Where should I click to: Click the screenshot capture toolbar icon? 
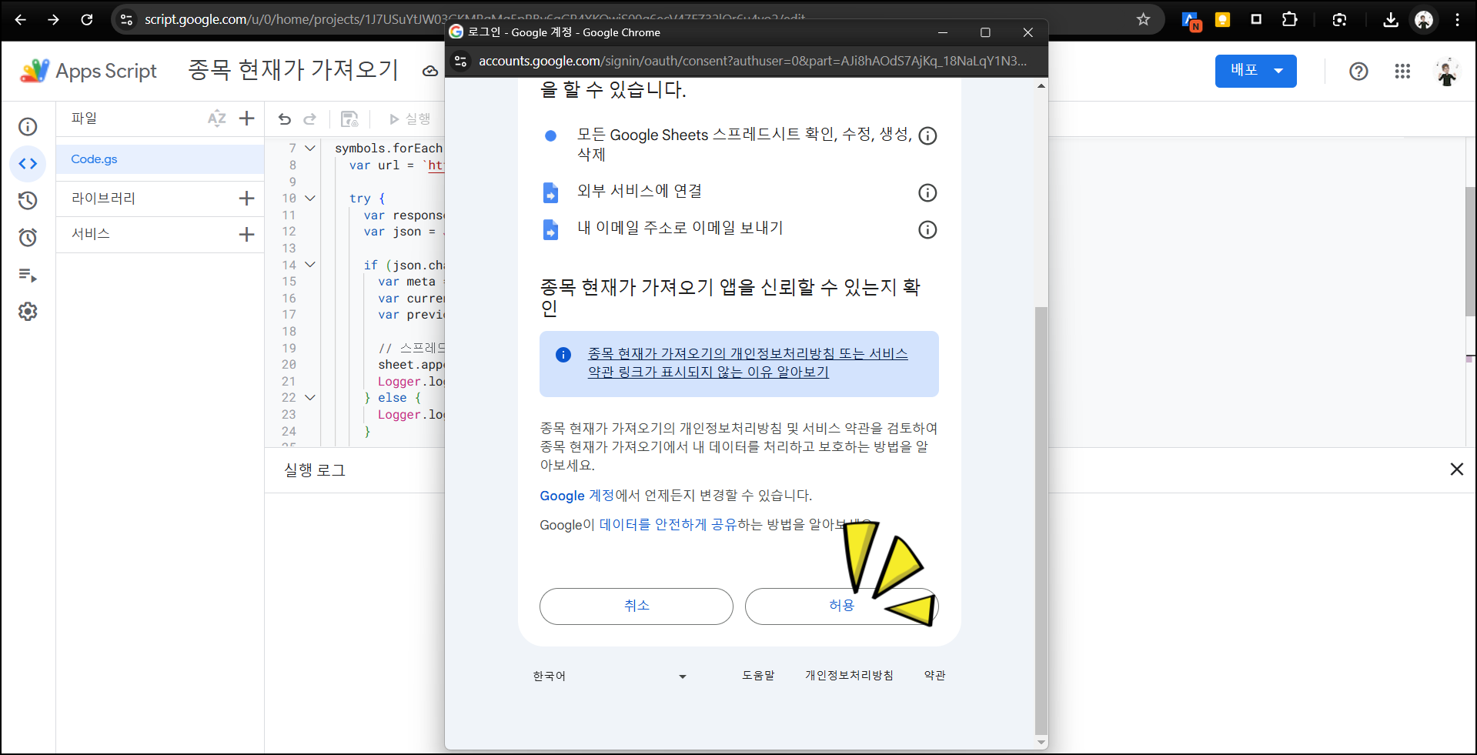coord(1339,20)
